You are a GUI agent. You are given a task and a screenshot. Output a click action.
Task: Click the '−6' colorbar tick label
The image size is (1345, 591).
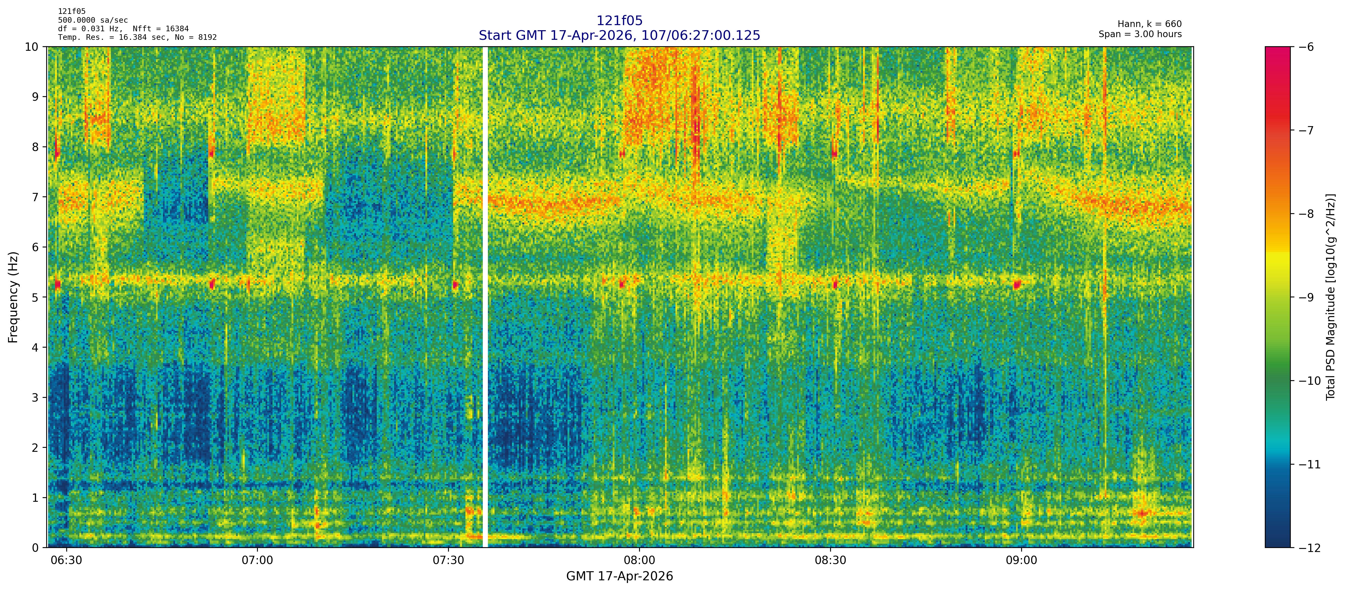click(x=1306, y=47)
